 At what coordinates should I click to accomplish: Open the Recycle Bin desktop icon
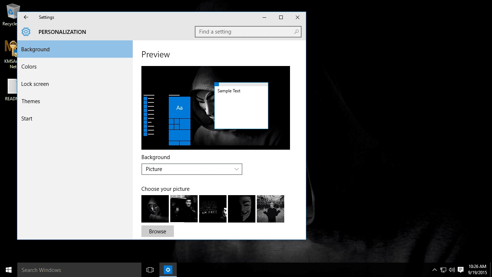point(11,15)
